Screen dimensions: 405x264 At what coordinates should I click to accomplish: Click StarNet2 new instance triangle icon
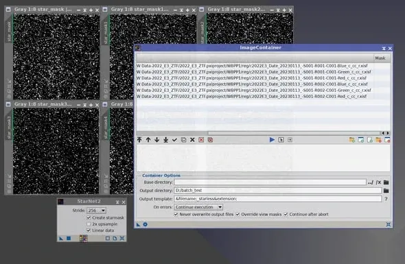(61, 239)
